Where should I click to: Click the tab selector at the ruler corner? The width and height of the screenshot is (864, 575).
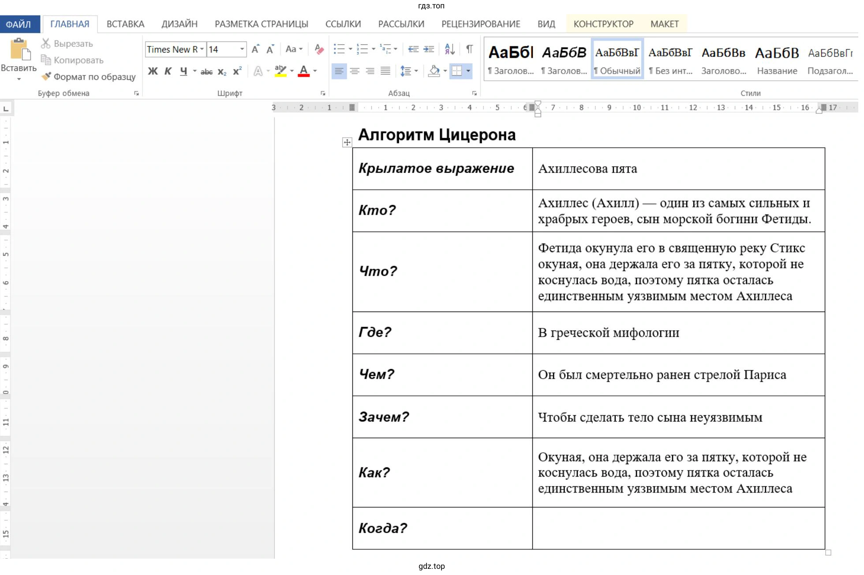click(6, 109)
